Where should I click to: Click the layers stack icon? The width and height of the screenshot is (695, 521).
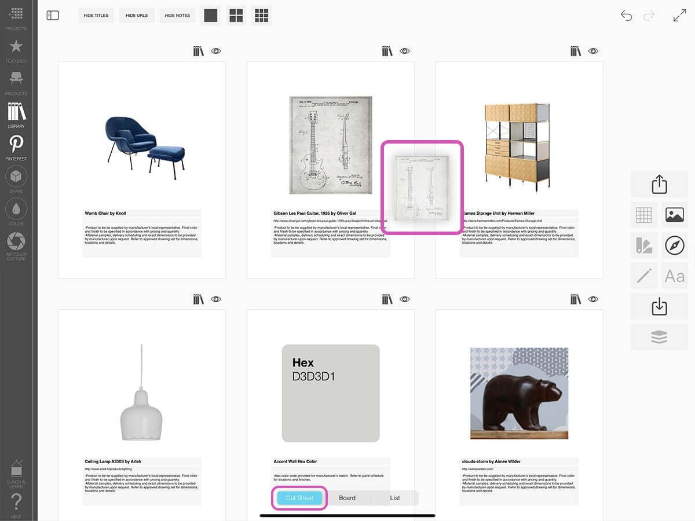[659, 337]
